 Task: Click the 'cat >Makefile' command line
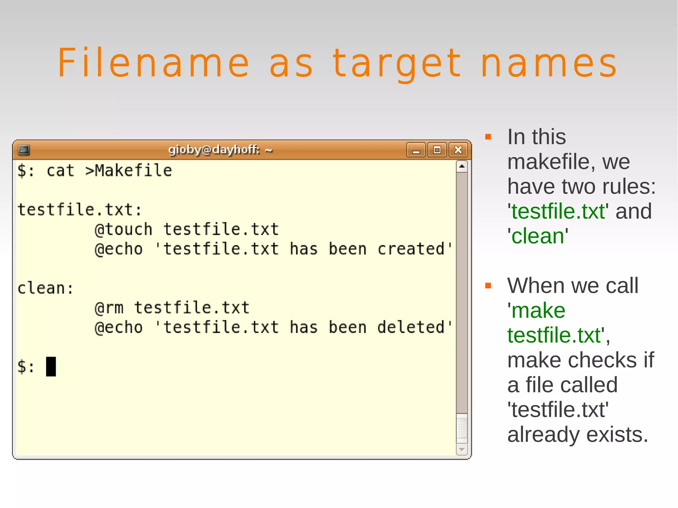tap(109, 171)
